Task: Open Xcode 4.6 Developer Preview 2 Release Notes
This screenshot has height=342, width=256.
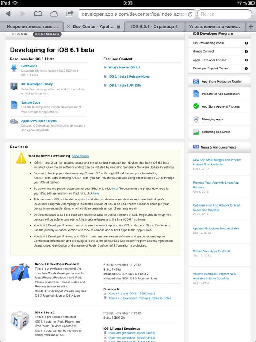Action: click(140, 298)
